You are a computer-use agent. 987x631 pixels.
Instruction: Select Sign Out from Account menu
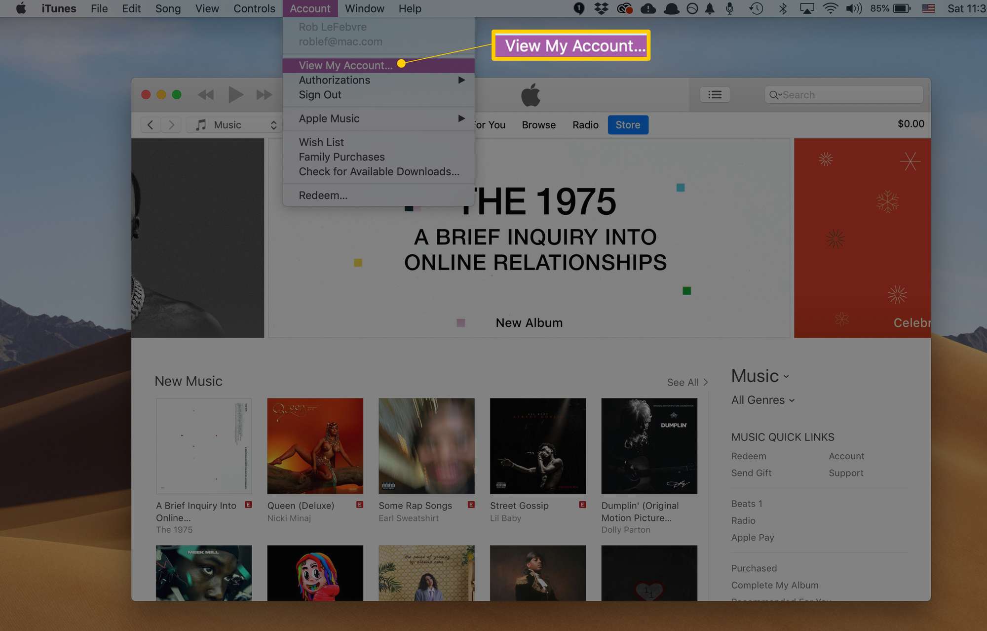tap(319, 94)
